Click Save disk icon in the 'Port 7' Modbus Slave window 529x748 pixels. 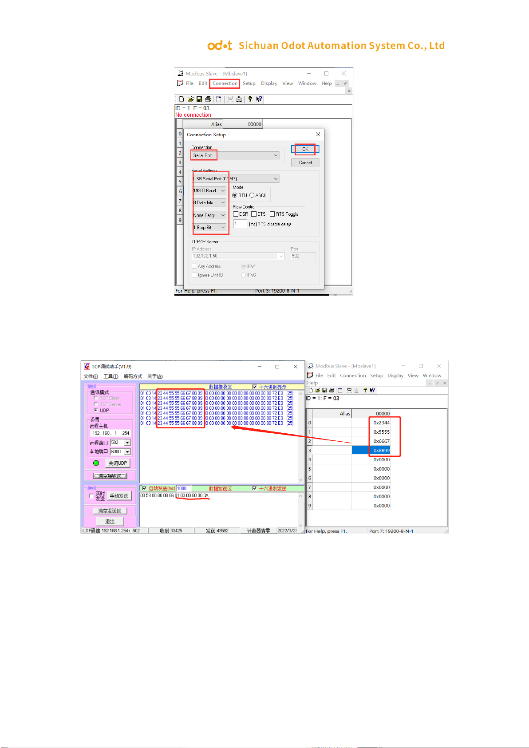pos(324,390)
